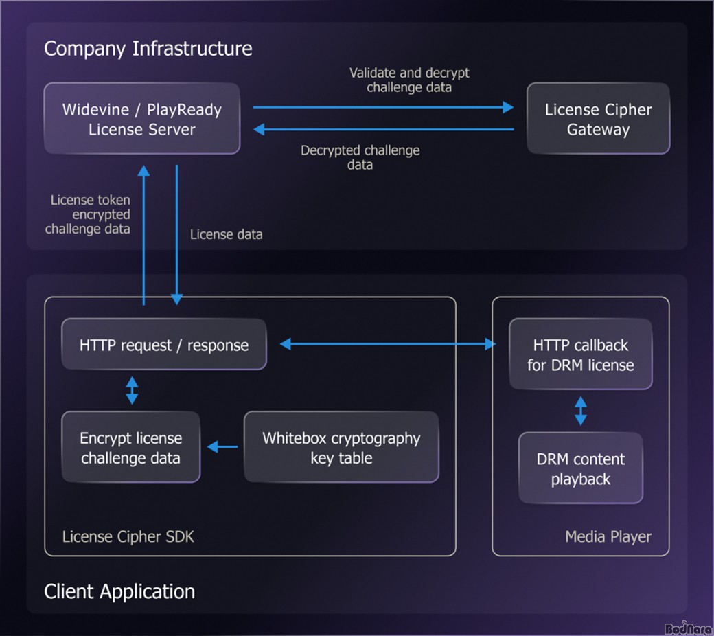Select the Encrypt license challenge data box
This screenshot has width=714, height=636.
point(130,448)
